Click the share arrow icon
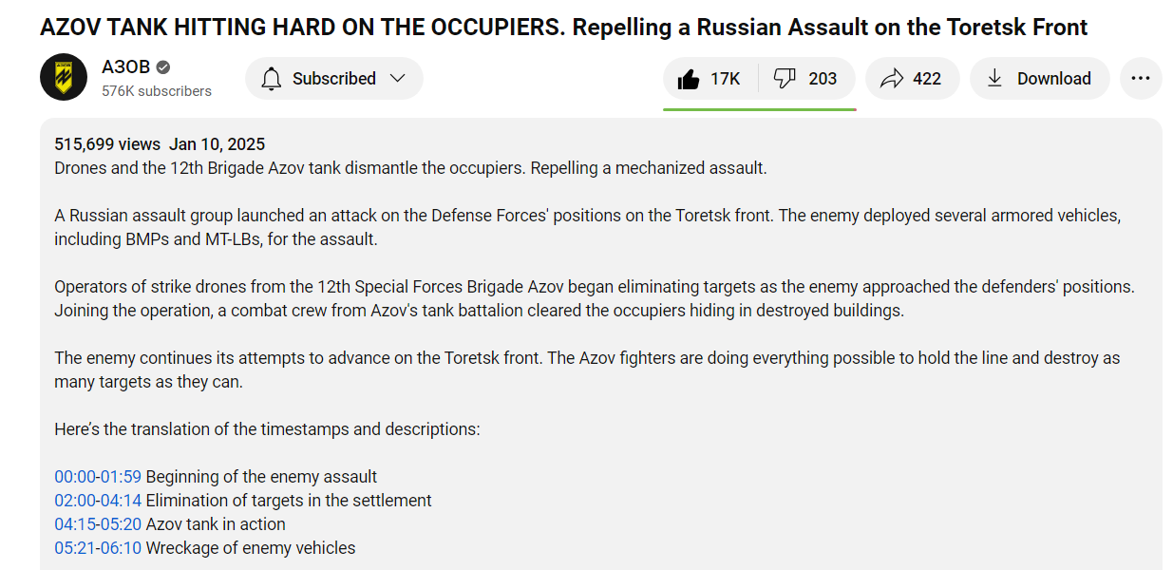The image size is (1173, 570). [892, 79]
